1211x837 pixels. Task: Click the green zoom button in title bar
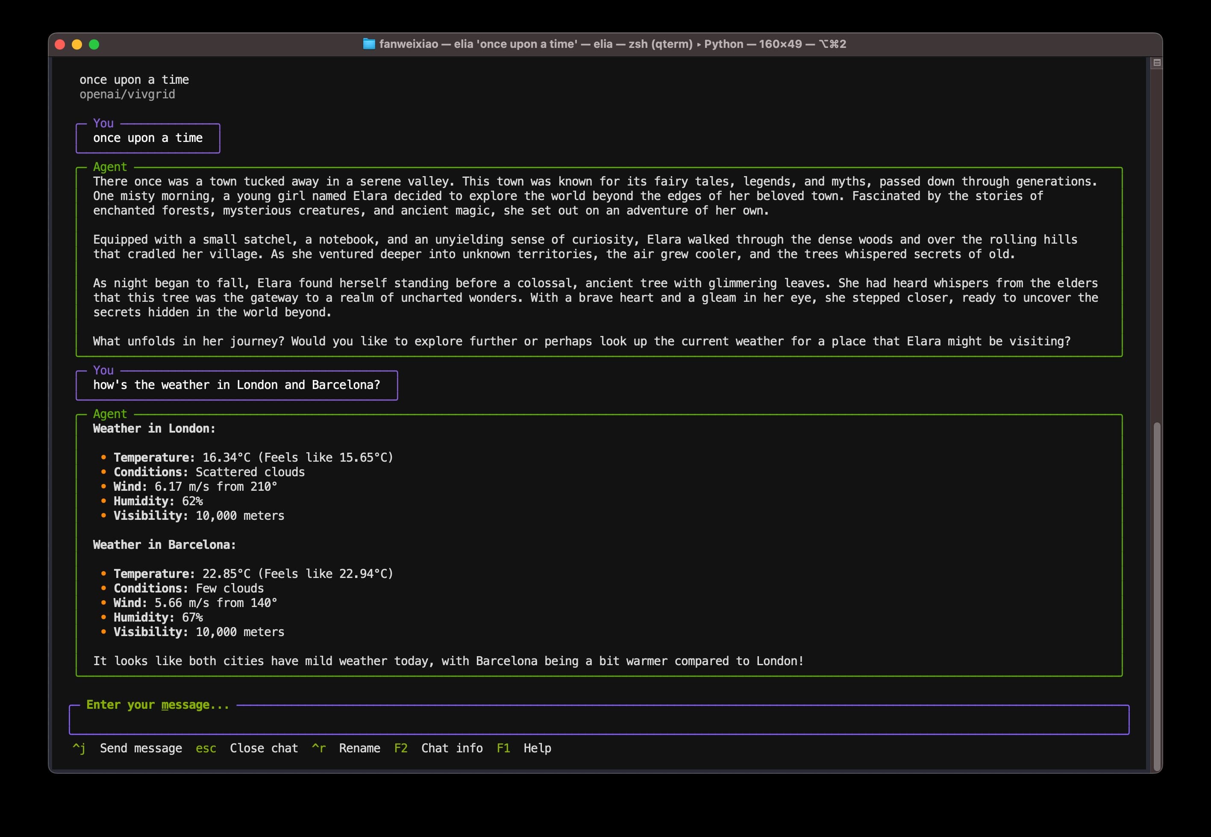(x=94, y=44)
